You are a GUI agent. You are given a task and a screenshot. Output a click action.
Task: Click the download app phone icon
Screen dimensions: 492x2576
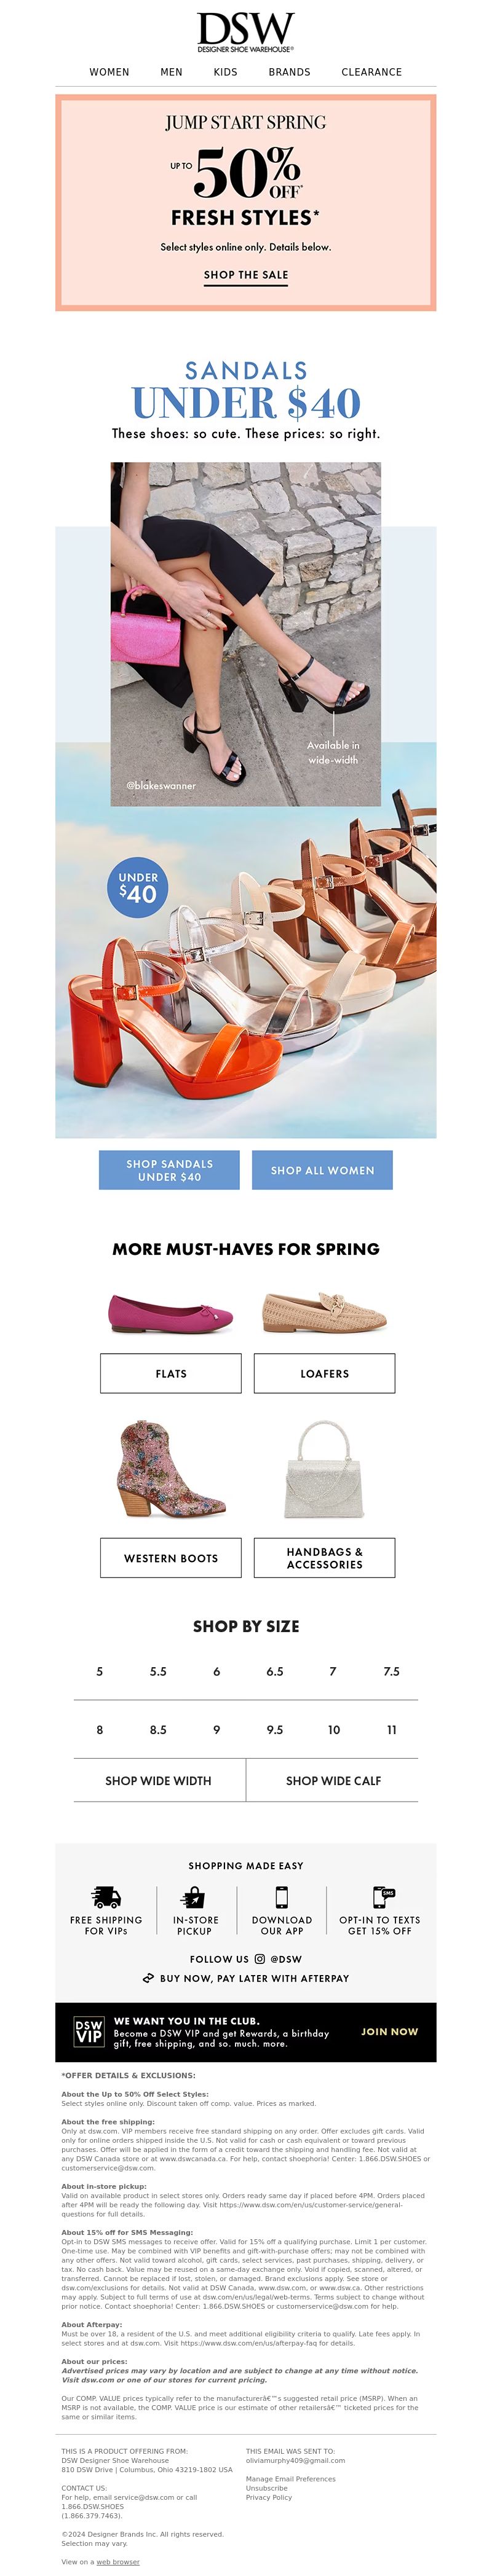[282, 1897]
